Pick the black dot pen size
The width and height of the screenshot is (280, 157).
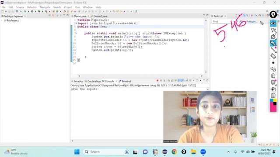[x=273, y=63]
